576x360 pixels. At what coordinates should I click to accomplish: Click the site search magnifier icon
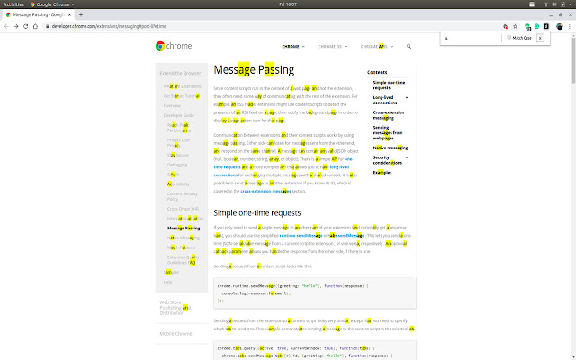[409, 46]
